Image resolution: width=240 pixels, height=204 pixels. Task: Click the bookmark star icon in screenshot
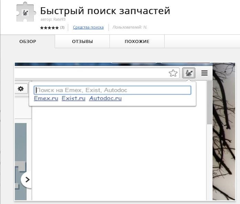[173, 73]
